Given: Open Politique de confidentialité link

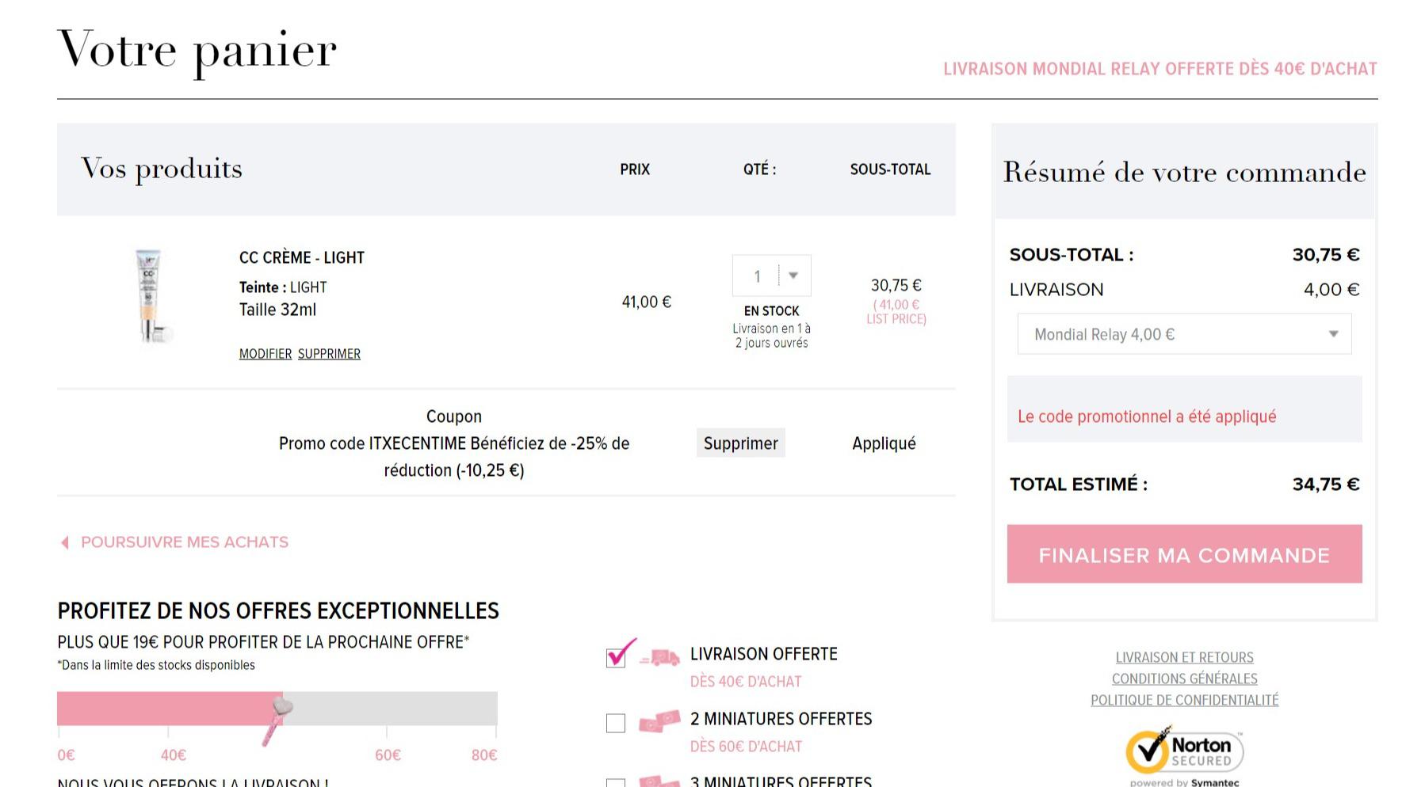Looking at the screenshot, I should coord(1184,700).
